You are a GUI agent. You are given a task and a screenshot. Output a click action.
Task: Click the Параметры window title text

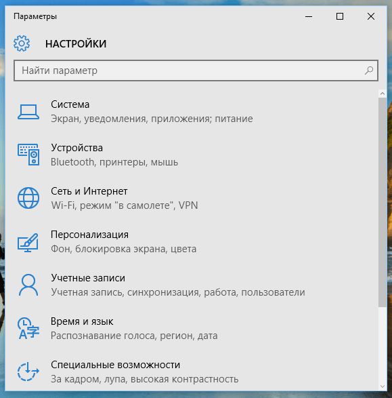pyautogui.click(x=35, y=16)
